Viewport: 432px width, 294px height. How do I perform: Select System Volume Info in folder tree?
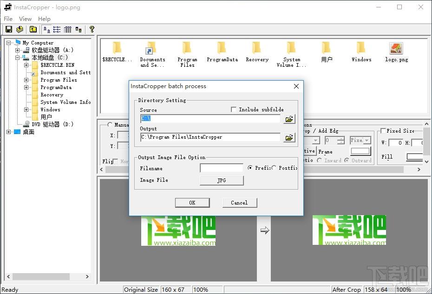(65, 102)
